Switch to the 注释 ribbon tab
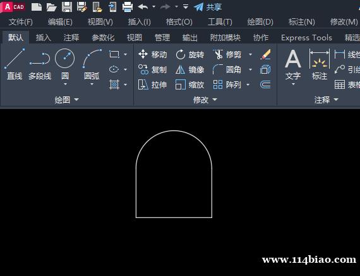The height and width of the screenshot is (276, 360). [71, 38]
